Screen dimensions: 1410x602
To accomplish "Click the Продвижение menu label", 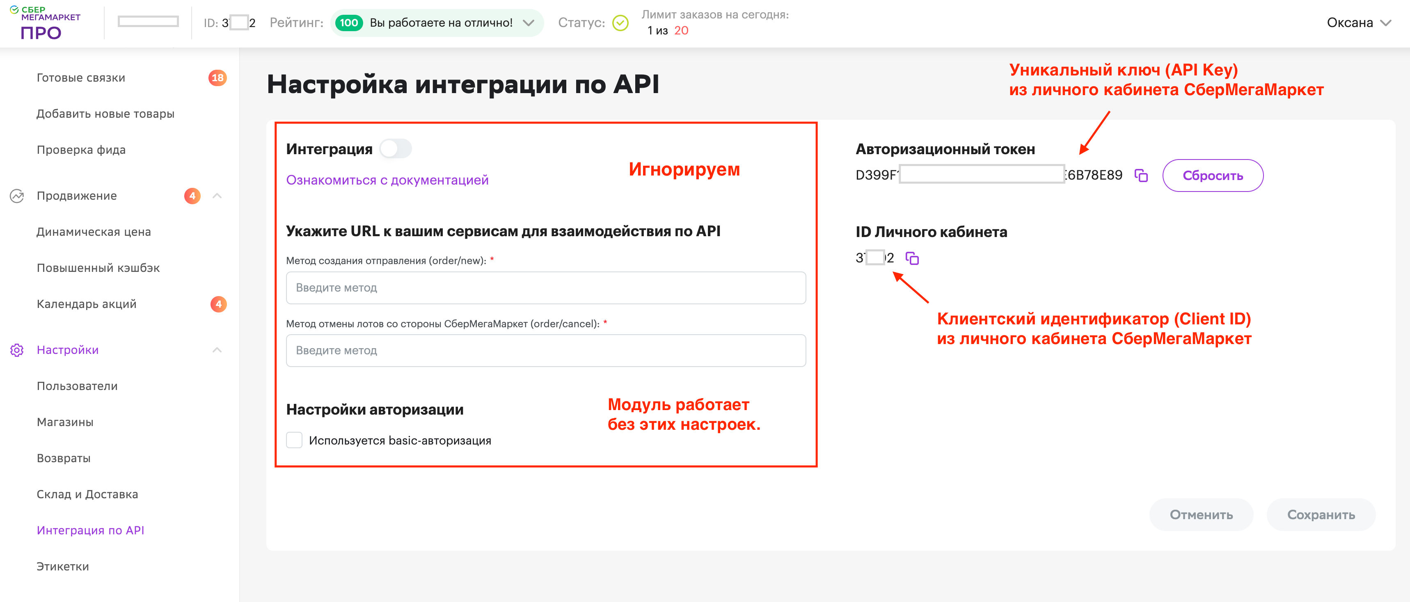I will (x=77, y=196).
